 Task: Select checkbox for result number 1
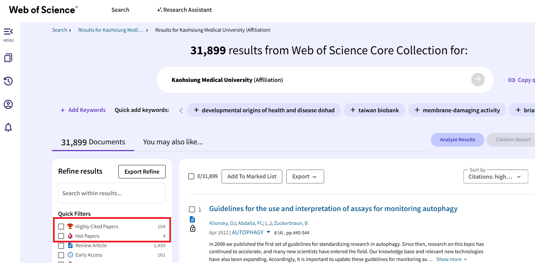click(x=192, y=209)
